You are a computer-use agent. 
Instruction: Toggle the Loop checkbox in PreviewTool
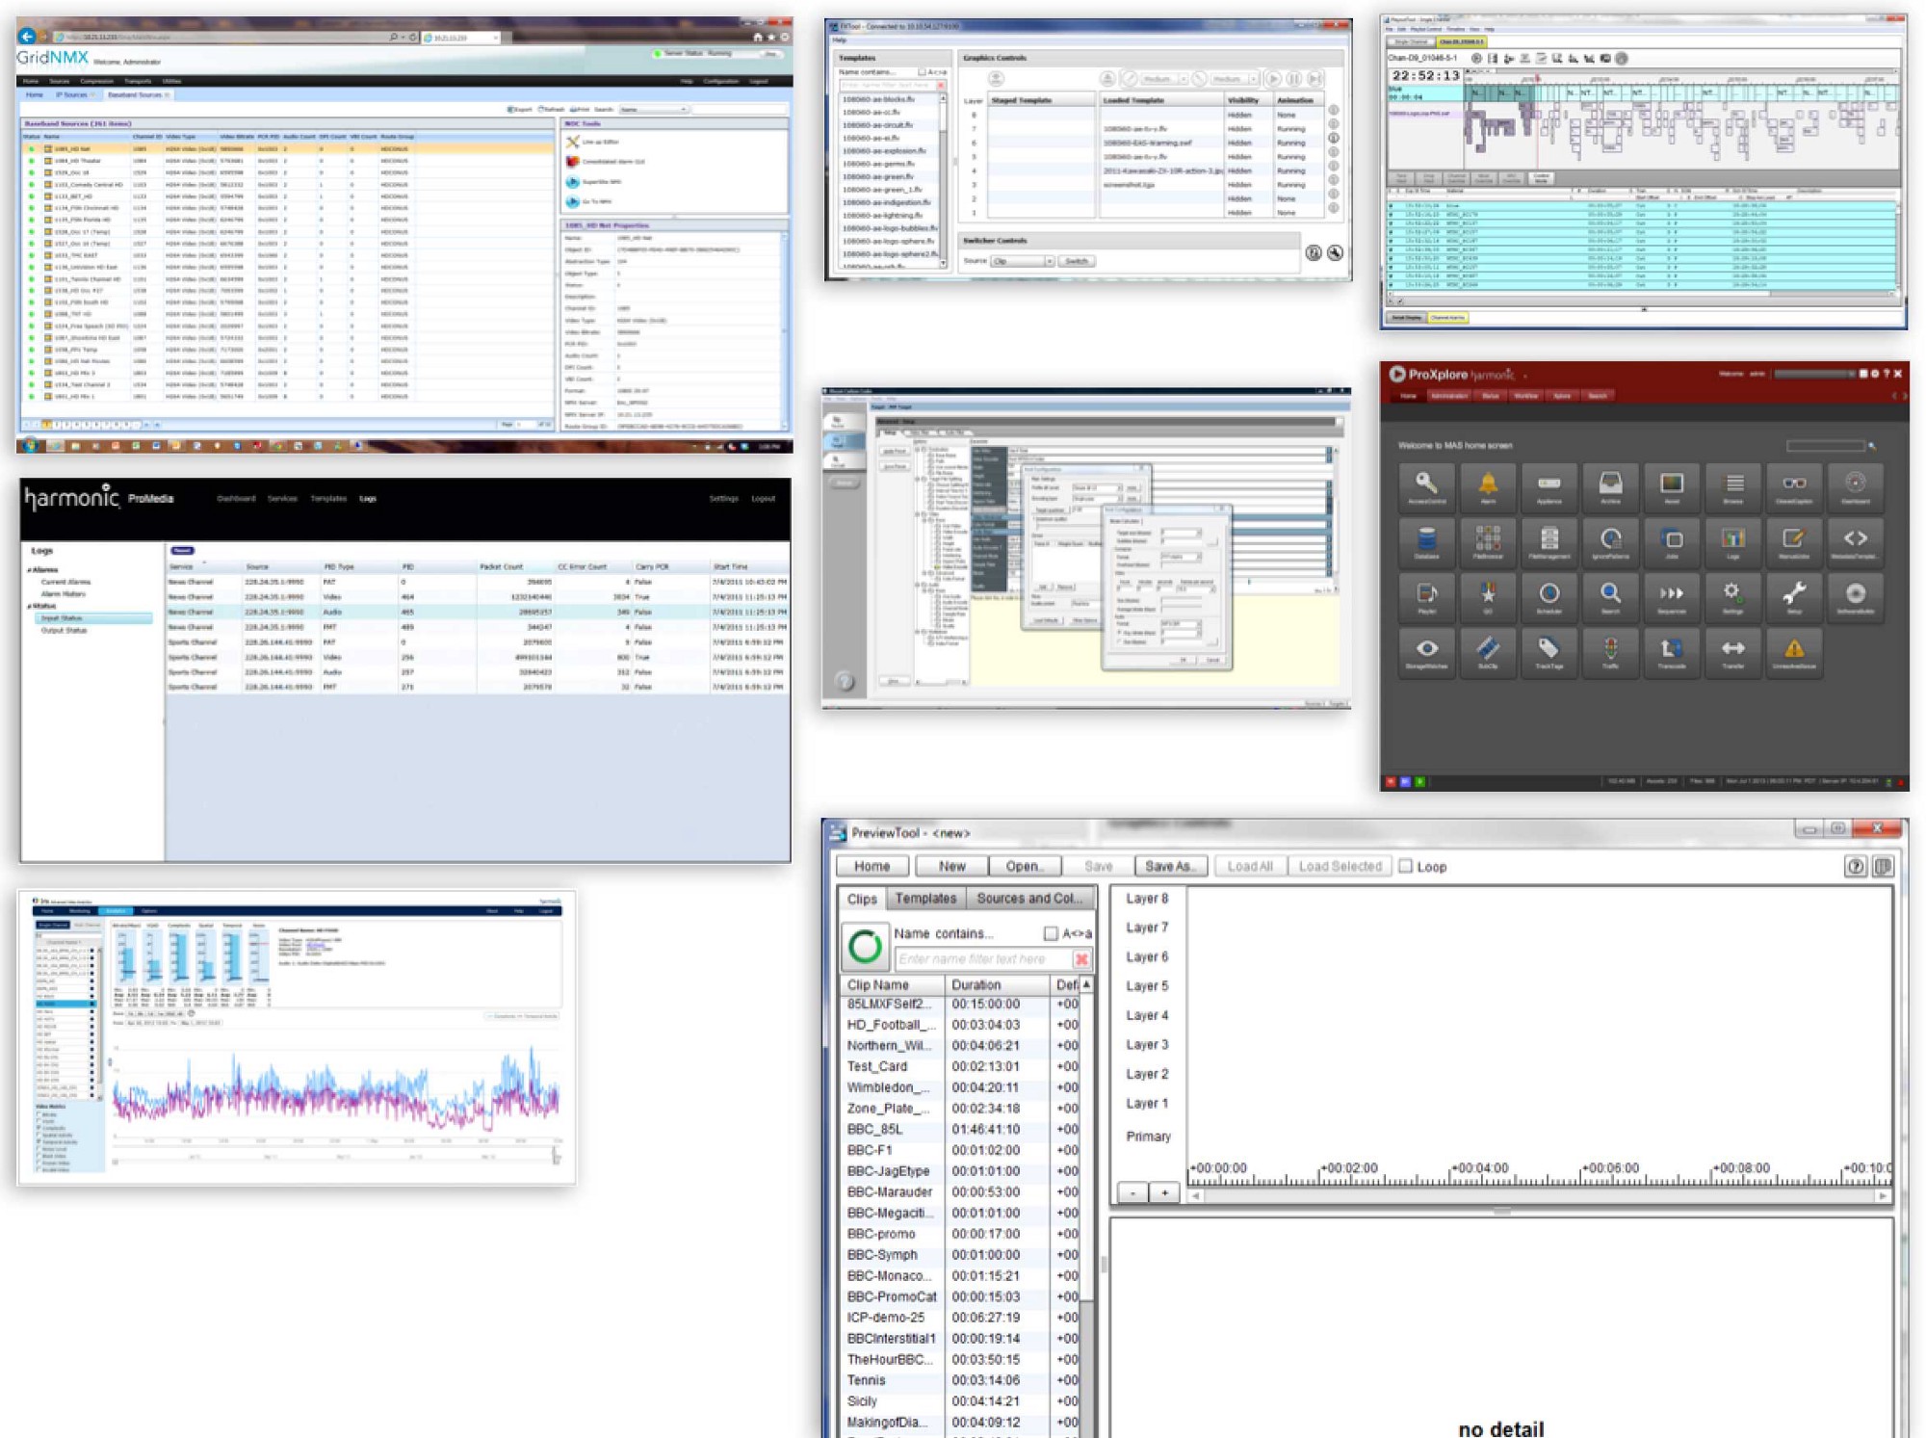point(1406,866)
